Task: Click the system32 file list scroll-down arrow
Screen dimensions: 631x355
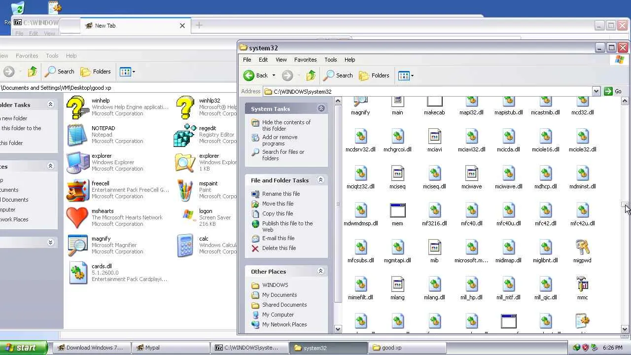Action: pyautogui.click(x=625, y=329)
